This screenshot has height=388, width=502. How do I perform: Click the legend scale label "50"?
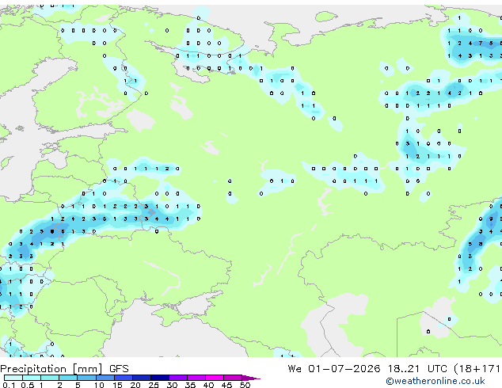click(245, 385)
